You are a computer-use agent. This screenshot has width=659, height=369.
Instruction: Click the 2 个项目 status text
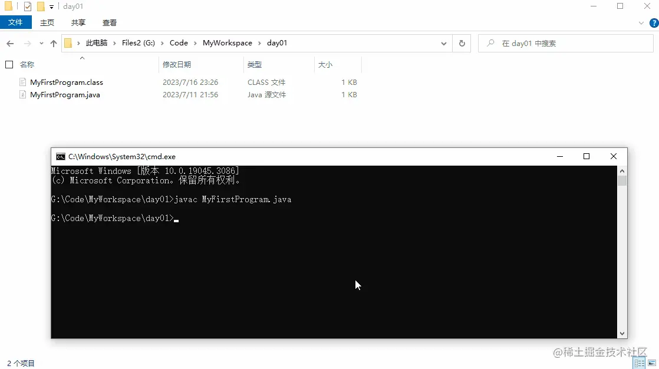click(x=21, y=364)
